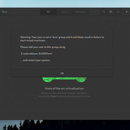This screenshot has height=130, width=130.
Task: Click the 'Just hit the New button' hint
Action: [64, 96]
